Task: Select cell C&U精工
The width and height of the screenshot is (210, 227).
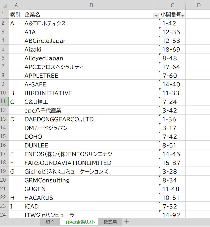Action: coord(91,101)
